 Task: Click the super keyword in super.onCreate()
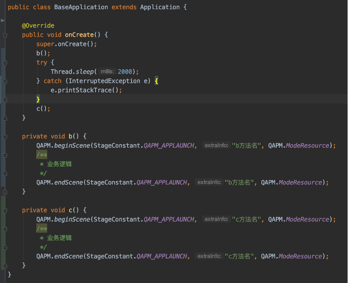[x=45, y=44]
